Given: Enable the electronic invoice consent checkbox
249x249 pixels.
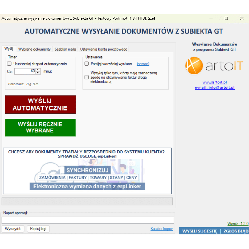Looking at the screenshot, I should 86,77.
